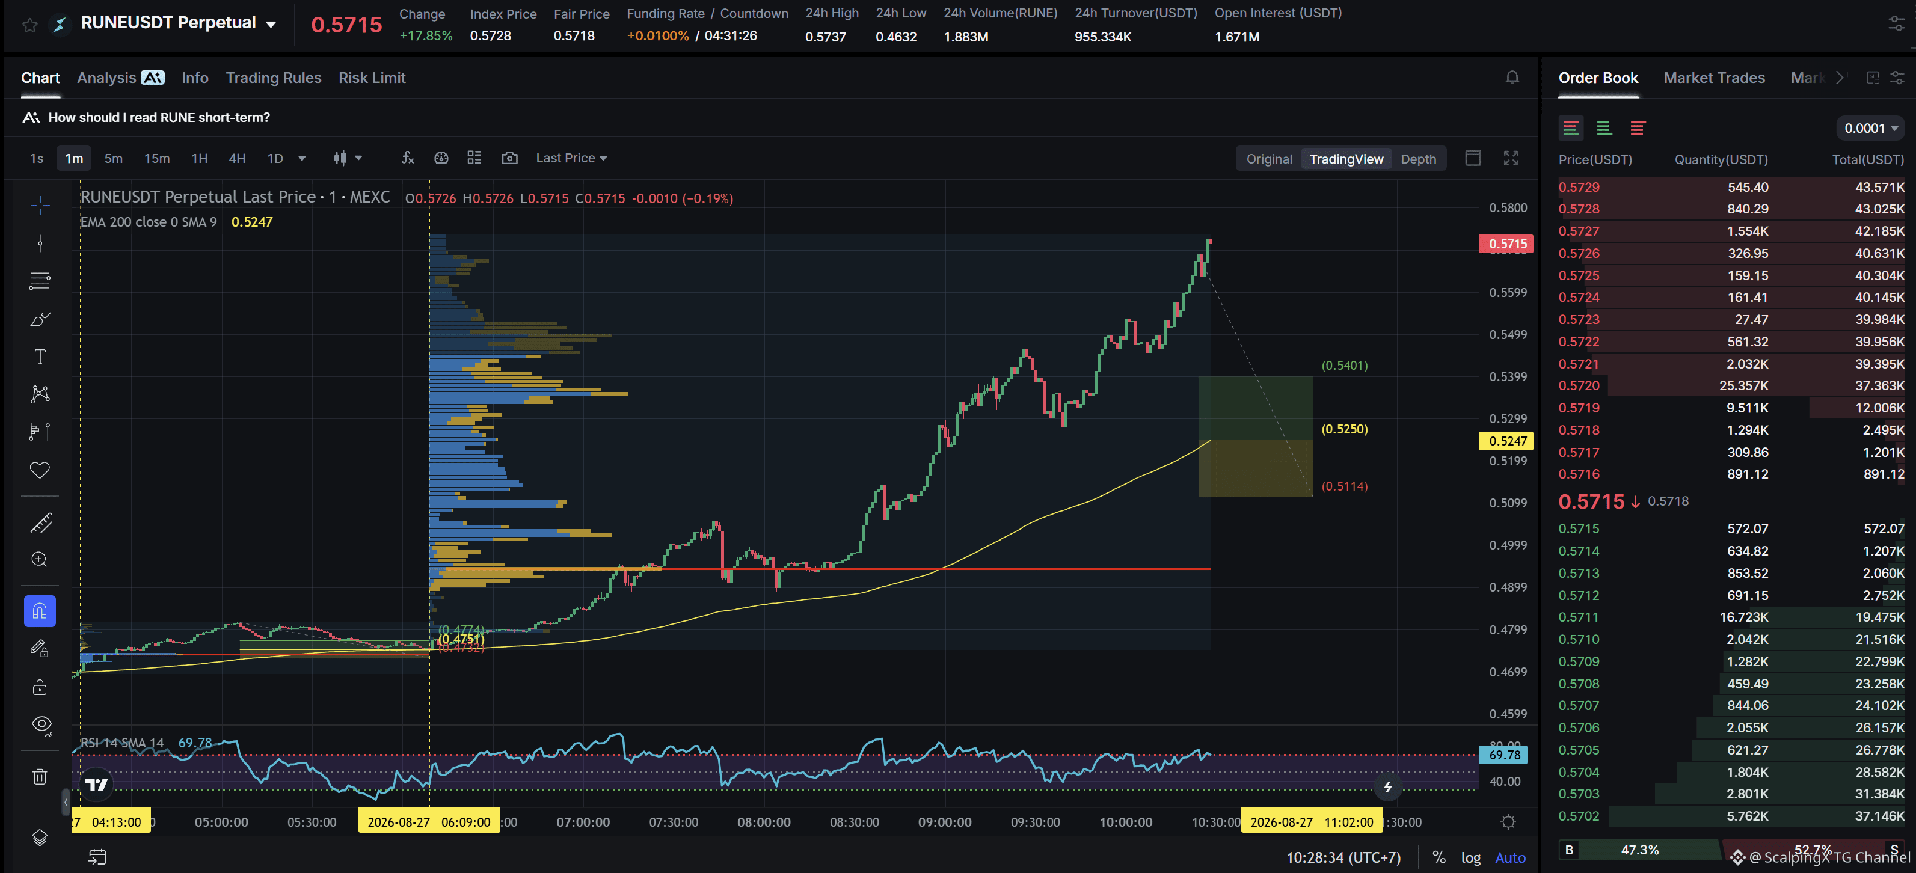The height and width of the screenshot is (873, 1916).
Task: Switch chart to Original view
Action: [x=1269, y=158]
